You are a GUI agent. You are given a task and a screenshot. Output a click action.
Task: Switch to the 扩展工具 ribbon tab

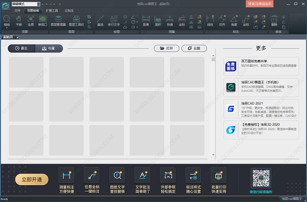(52, 11)
